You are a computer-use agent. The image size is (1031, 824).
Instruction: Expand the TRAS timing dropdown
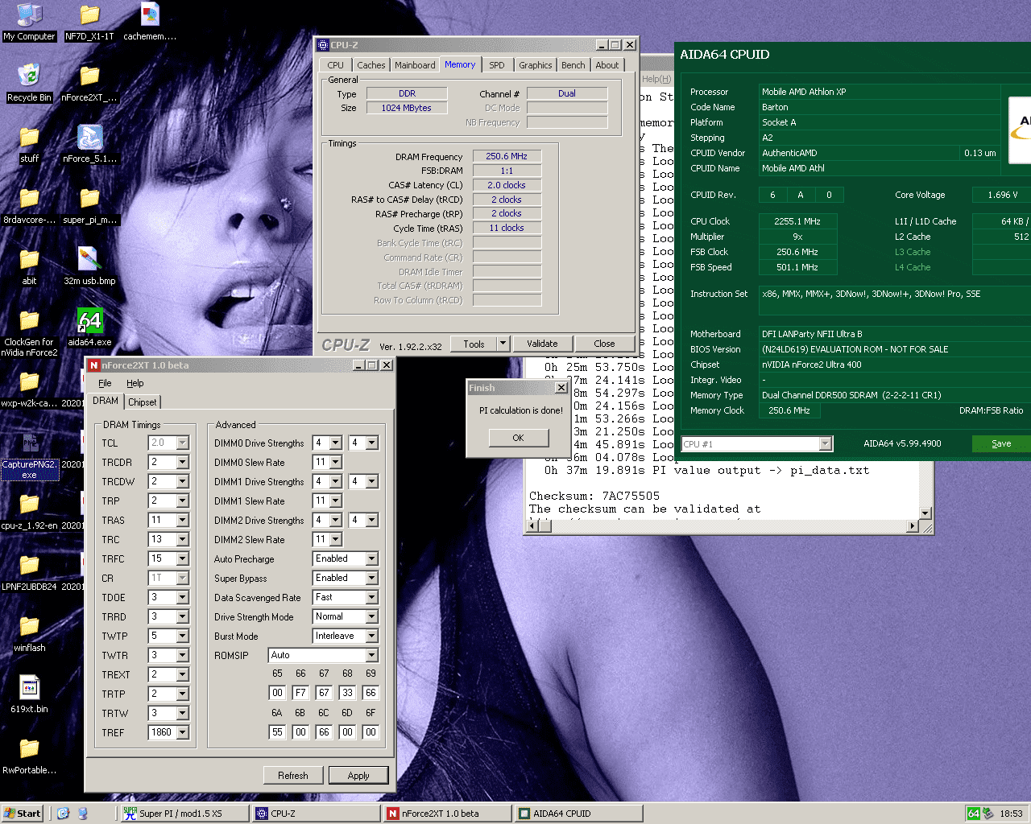(x=183, y=521)
